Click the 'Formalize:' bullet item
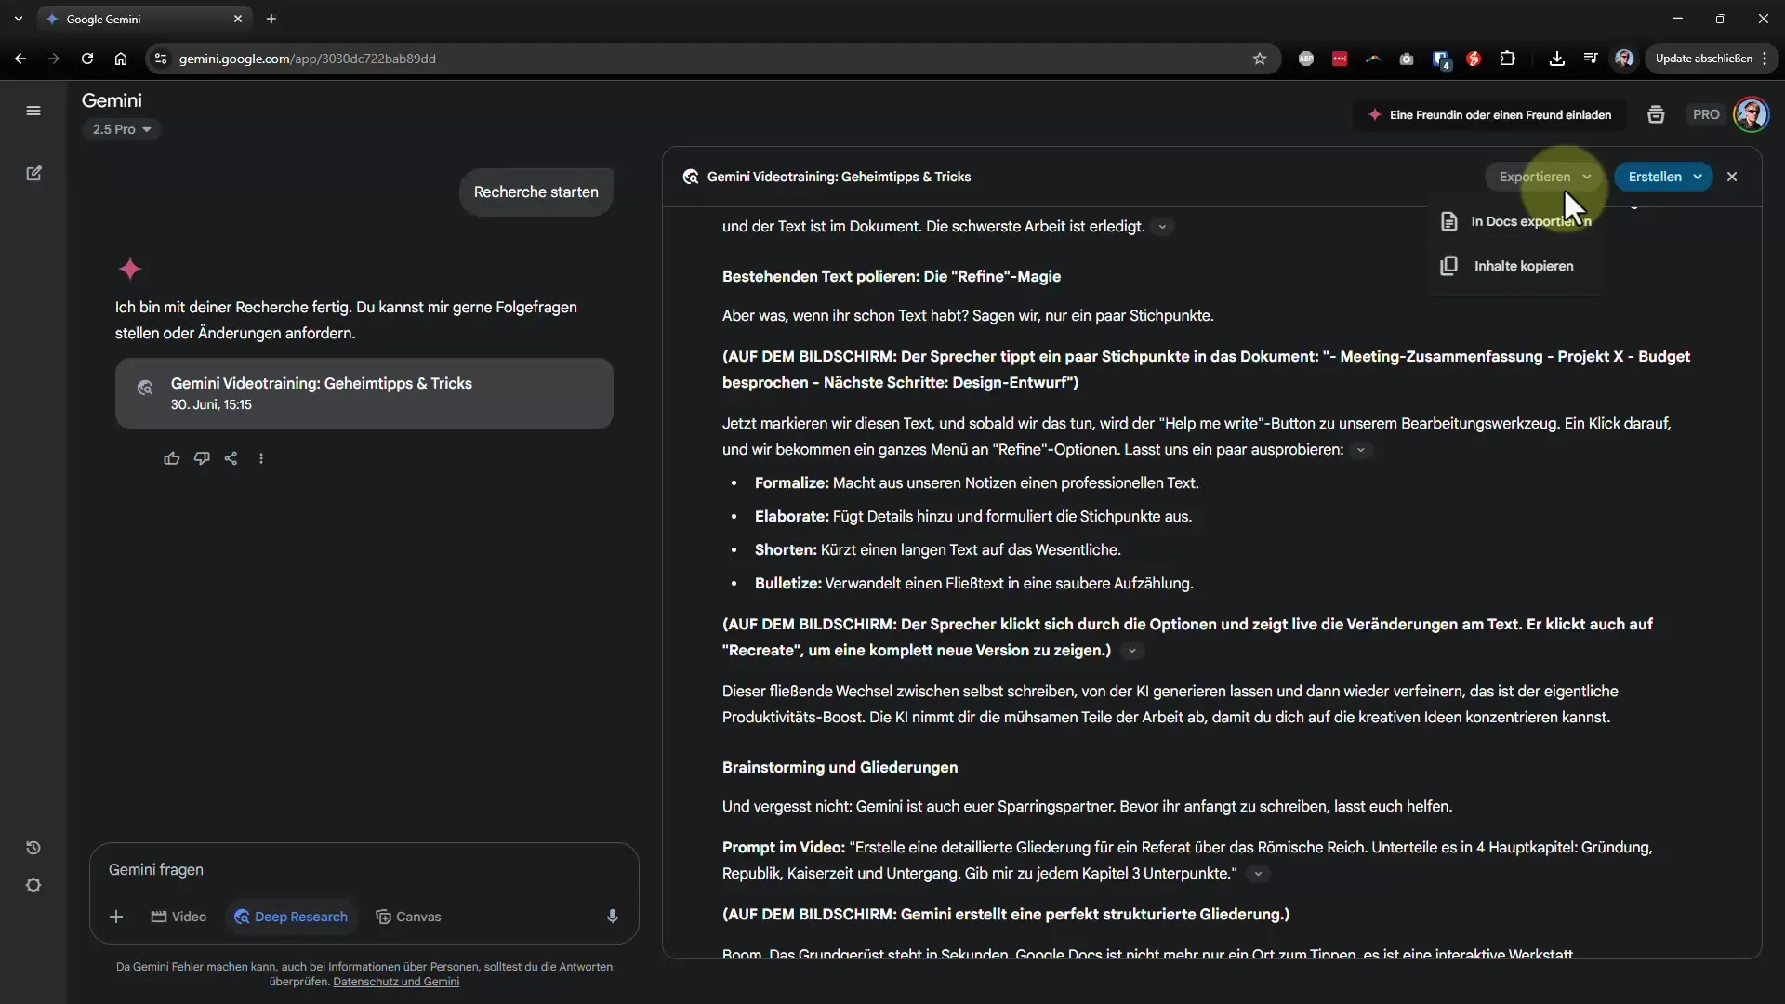 pos(976,482)
